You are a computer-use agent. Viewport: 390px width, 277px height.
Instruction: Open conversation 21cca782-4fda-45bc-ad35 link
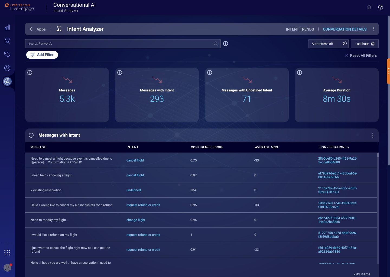click(337, 190)
